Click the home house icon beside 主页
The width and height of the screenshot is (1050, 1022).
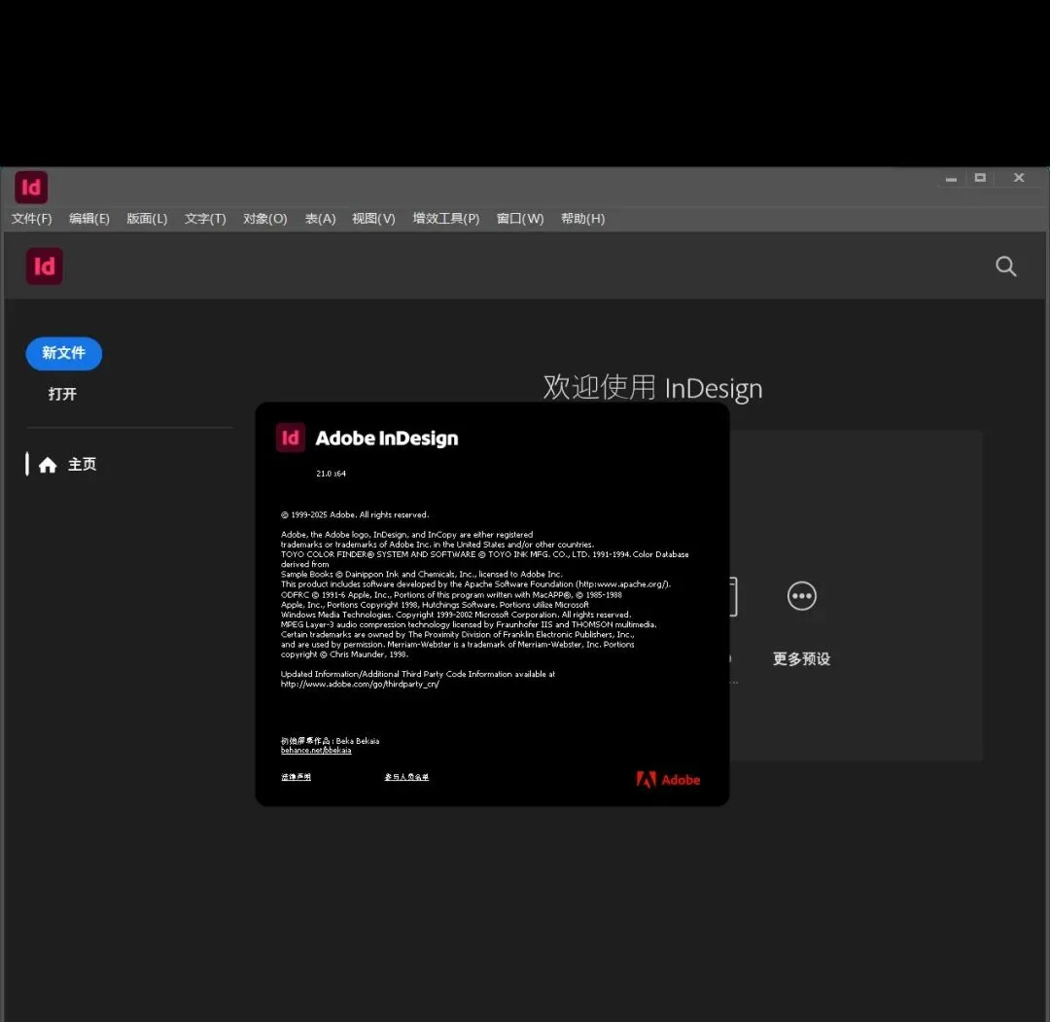48,465
